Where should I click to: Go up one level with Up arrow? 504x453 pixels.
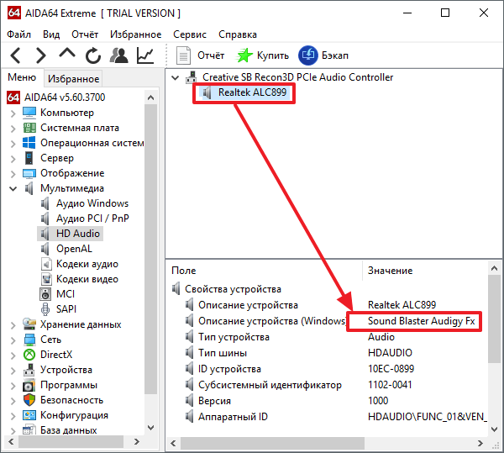[x=66, y=55]
